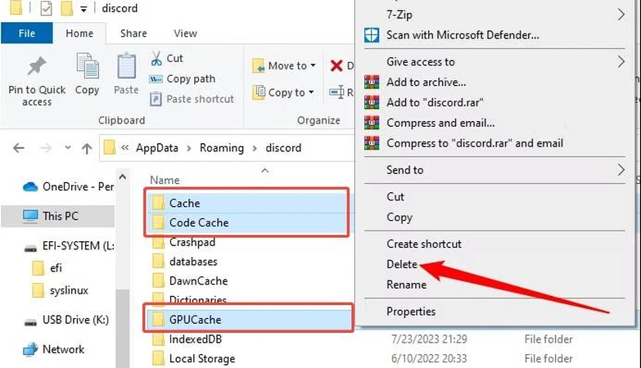
Task: Choose Add to archive... option
Action: [x=494, y=83]
